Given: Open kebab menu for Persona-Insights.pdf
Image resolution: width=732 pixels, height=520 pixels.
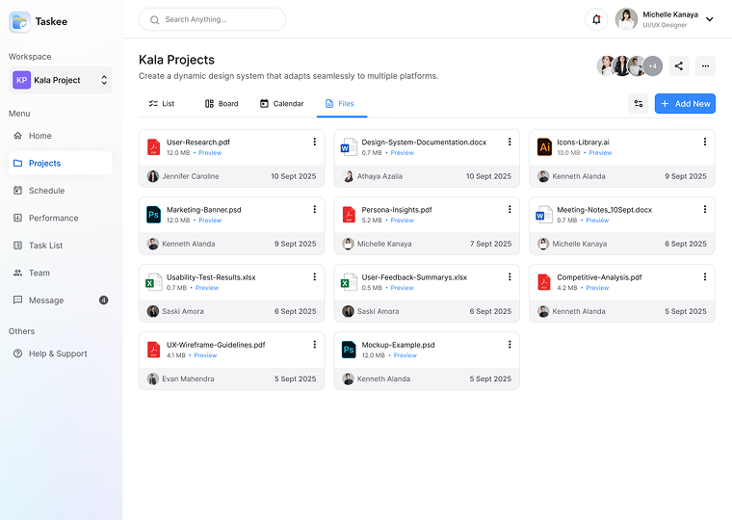Looking at the screenshot, I should (x=510, y=210).
